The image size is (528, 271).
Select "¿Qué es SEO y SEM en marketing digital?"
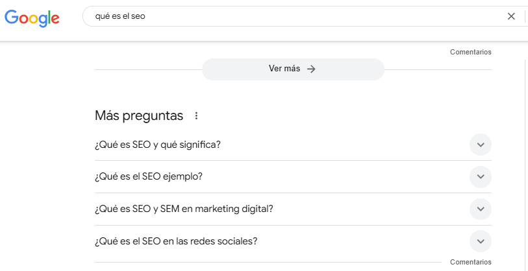(x=184, y=209)
